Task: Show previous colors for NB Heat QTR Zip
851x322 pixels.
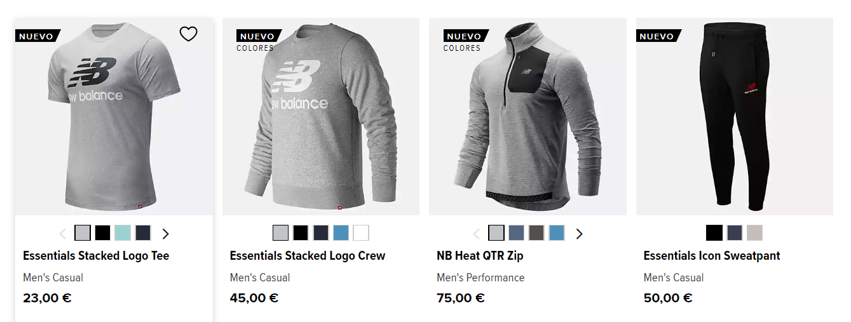Action: 476,234
